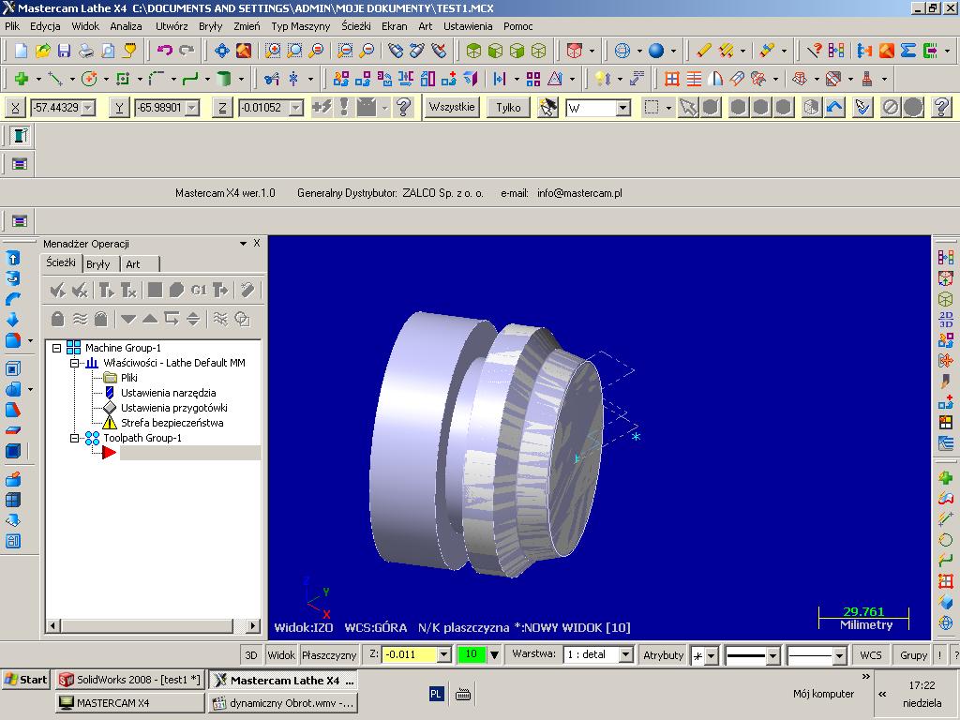960x720 pixels.
Task: Click the wireframe globe icon
Action: pyautogui.click(x=622, y=51)
